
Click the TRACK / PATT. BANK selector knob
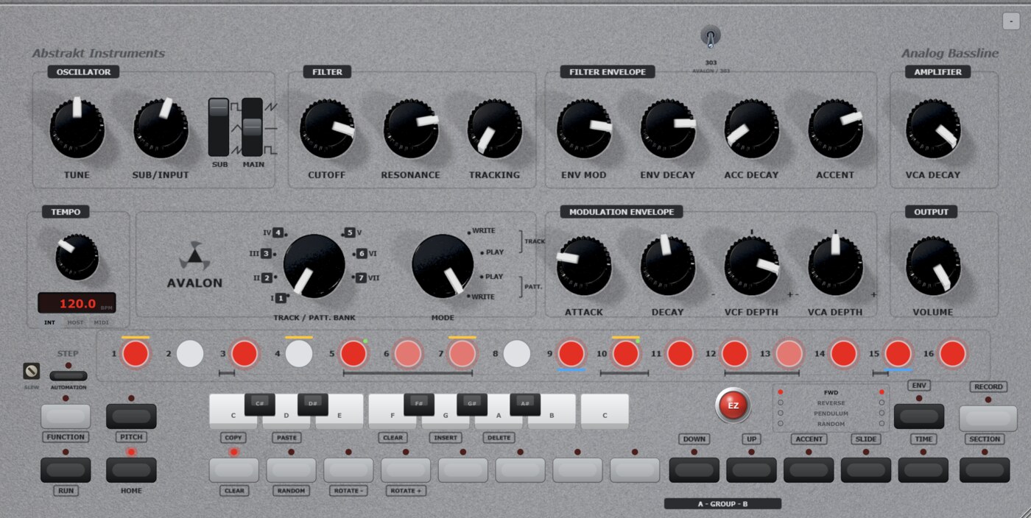314,266
